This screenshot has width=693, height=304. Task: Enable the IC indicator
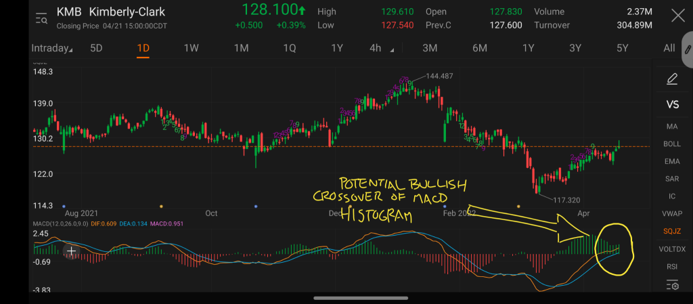pyautogui.click(x=672, y=196)
